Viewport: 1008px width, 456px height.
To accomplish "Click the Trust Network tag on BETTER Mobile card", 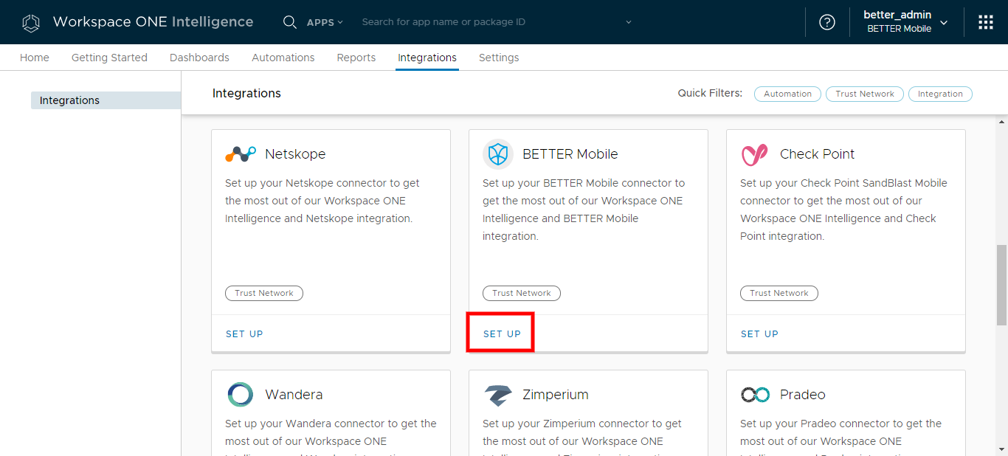I will click(x=522, y=293).
